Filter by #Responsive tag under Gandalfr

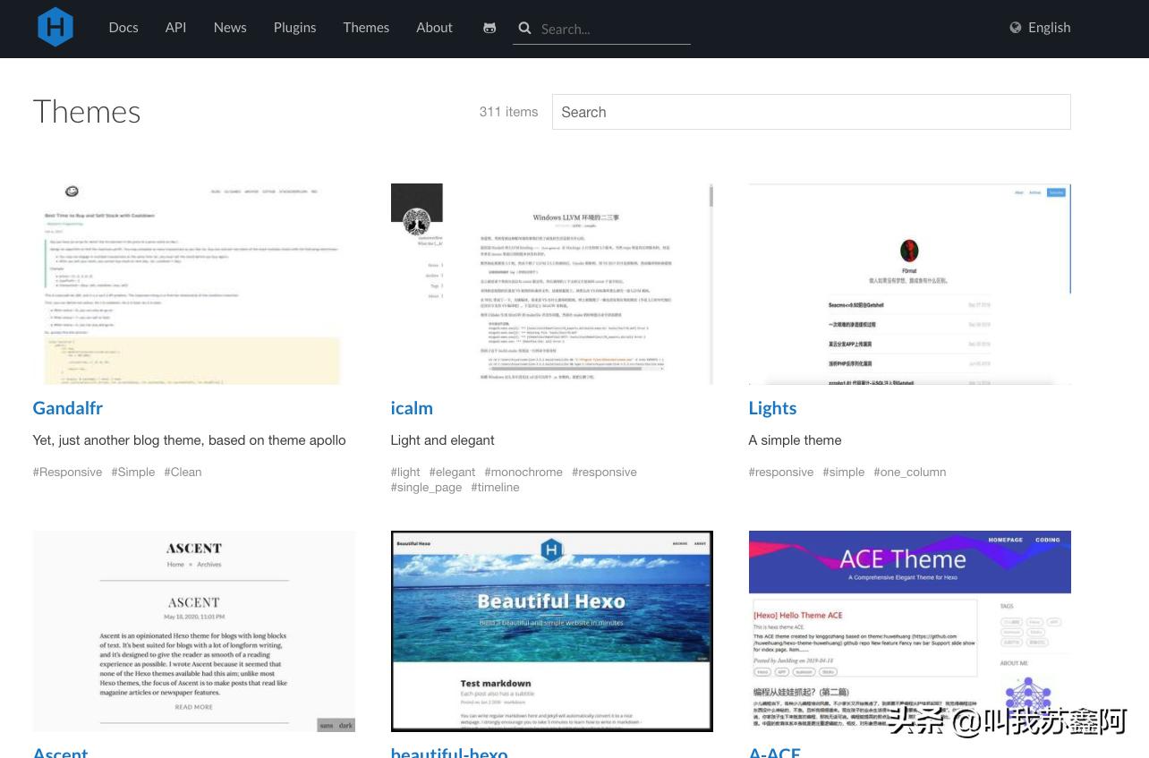click(67, 472)
